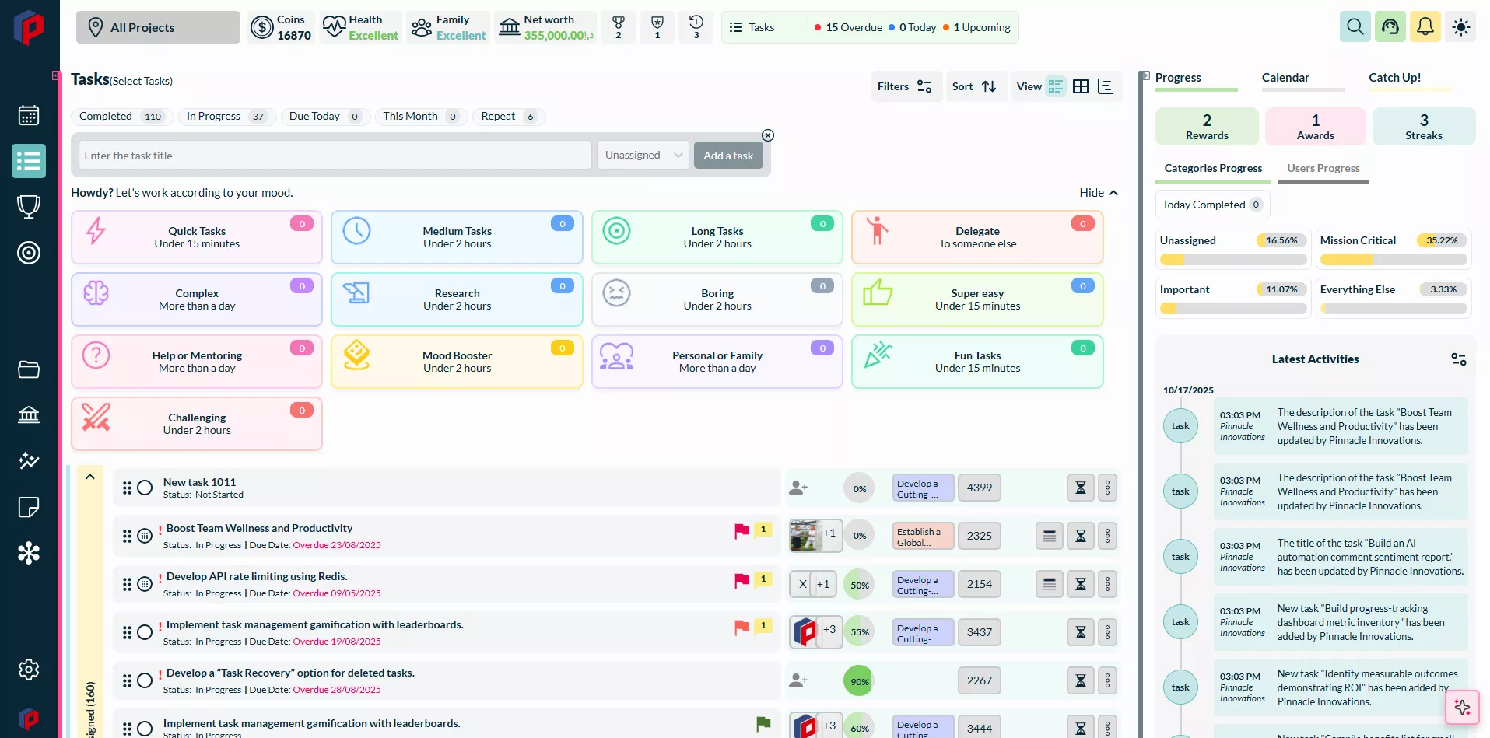Viewport: 1490px width, 738px height.
Task: Open the Unassigned assignee dropdown
Action: (643, 156)
